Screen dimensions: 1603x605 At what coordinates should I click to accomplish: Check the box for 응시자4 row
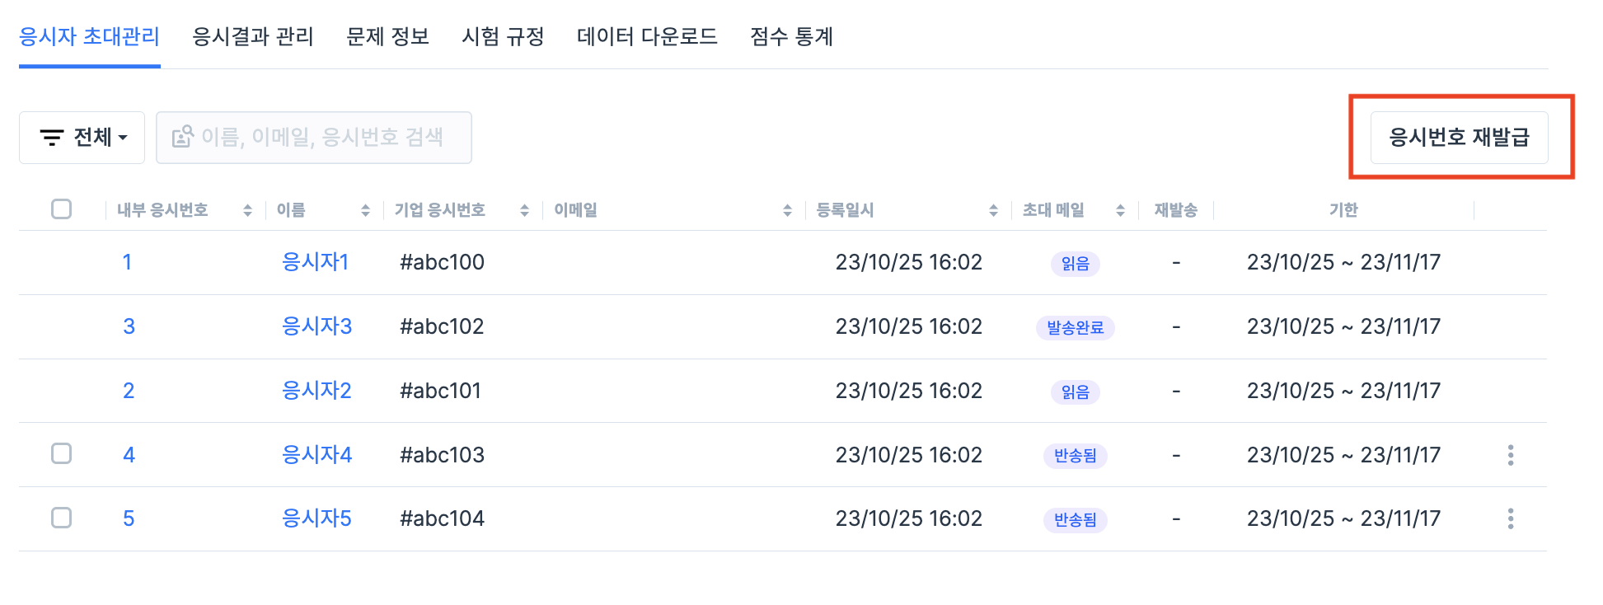click(x=62, y=453)
